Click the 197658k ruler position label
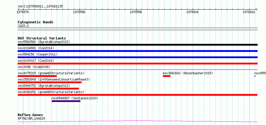The image size is (266, 125). (79, 12)
